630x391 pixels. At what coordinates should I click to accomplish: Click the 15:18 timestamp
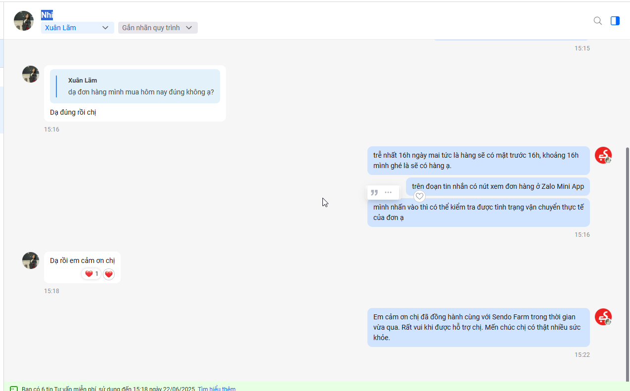point(51,291)
